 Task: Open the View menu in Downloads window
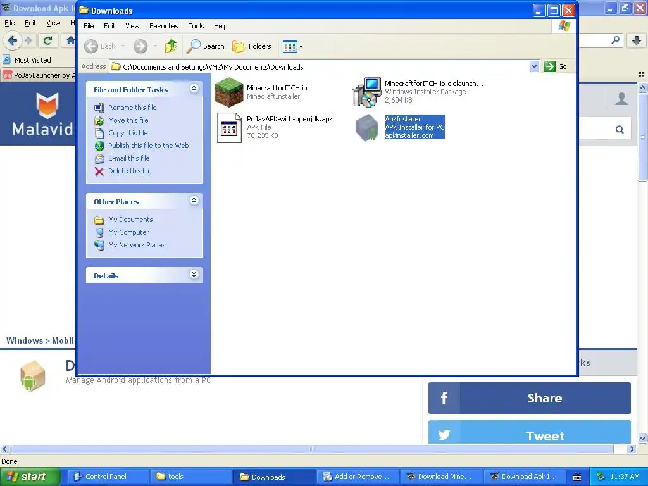point(132,26)
